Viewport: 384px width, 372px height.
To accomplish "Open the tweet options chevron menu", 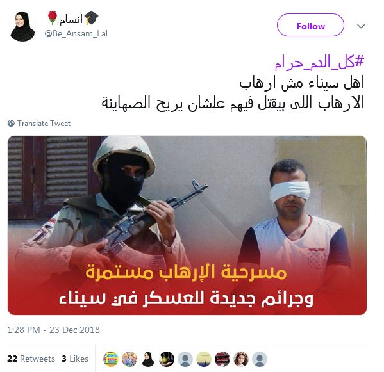I will click(x=361, y=26).
